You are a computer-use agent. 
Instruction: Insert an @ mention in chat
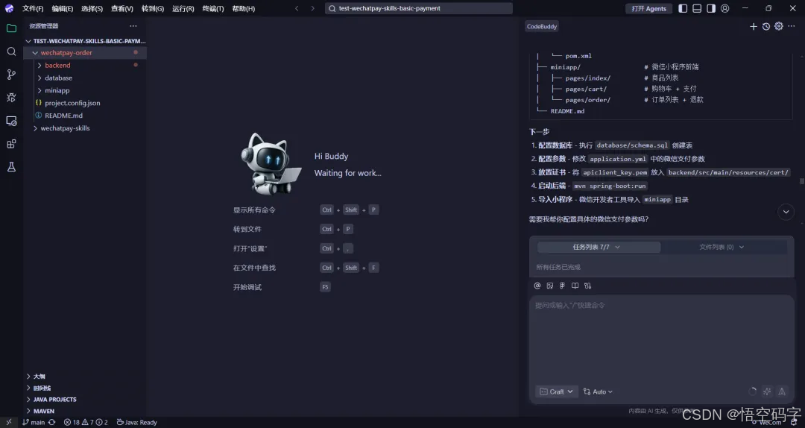(x=537, y=286)
